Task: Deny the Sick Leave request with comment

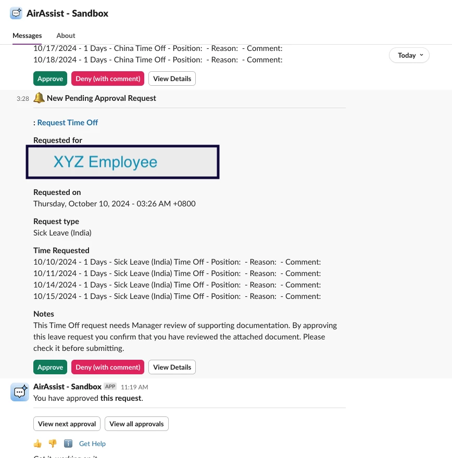Action: [x=108, y=367]
